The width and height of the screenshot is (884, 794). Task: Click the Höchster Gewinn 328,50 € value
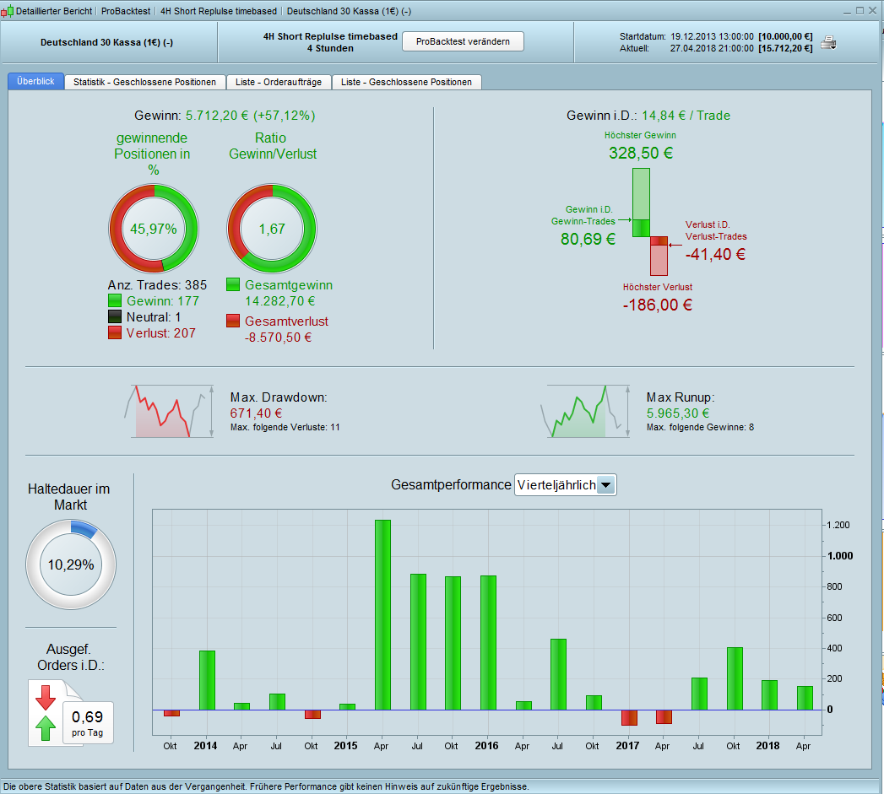[641, 154]
